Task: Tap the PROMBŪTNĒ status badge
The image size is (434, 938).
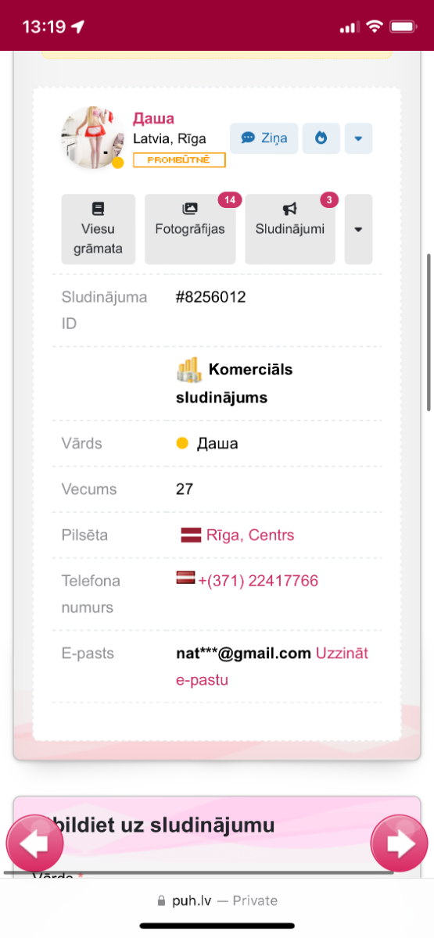Action: tap(179, 159)
